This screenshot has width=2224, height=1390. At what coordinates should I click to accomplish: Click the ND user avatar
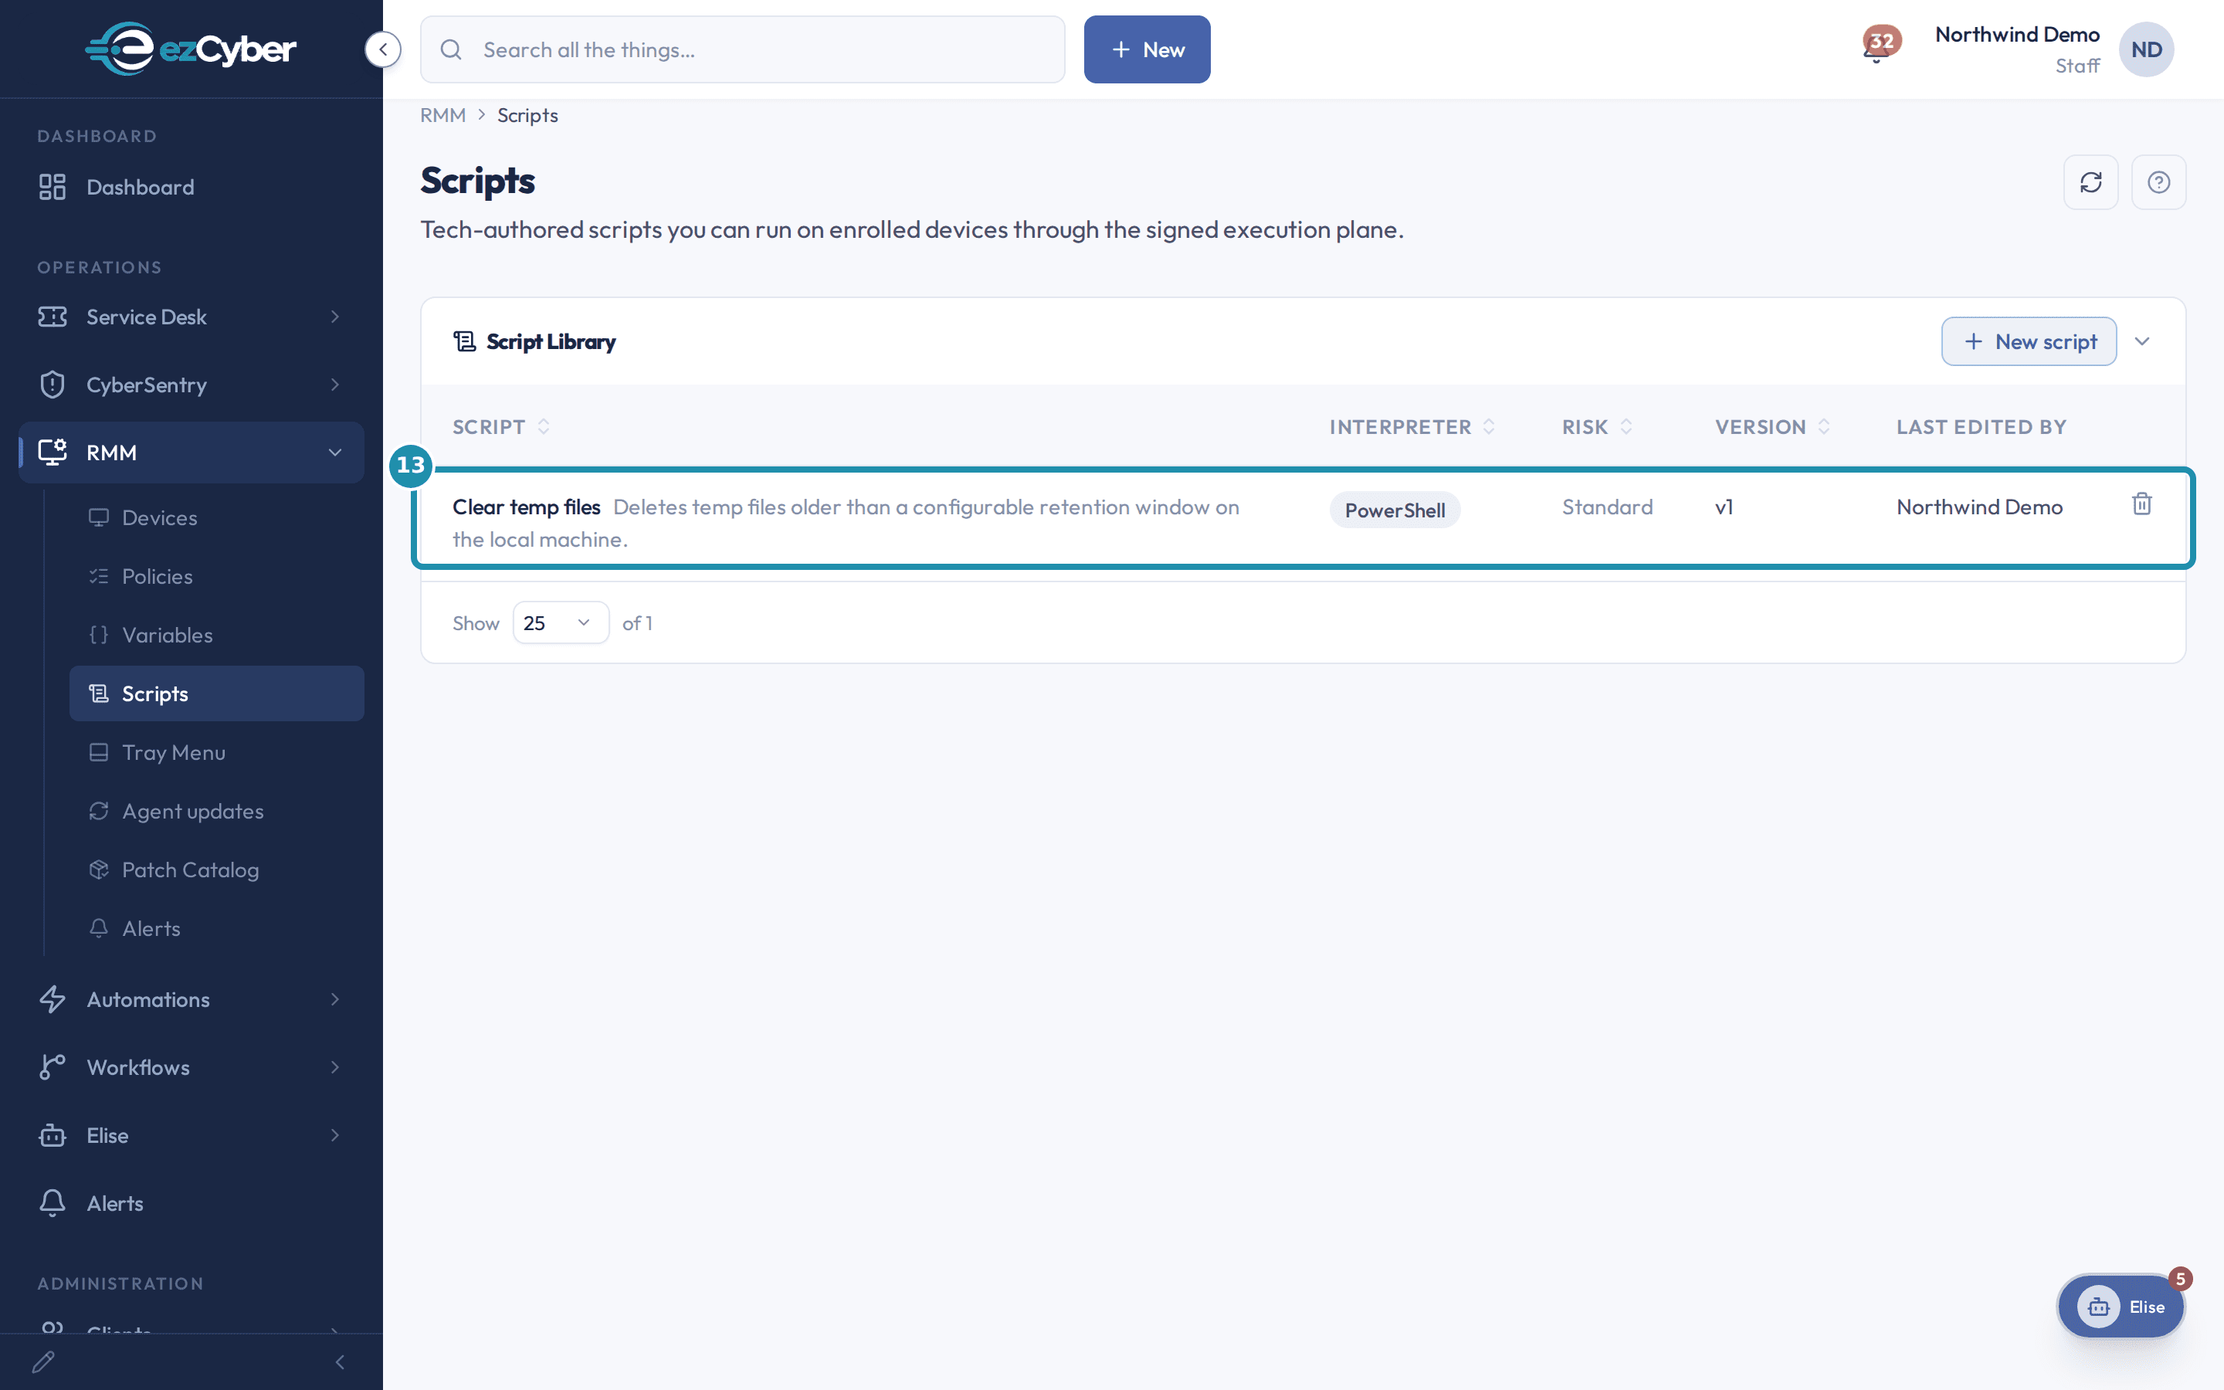tap(2146, 49)
